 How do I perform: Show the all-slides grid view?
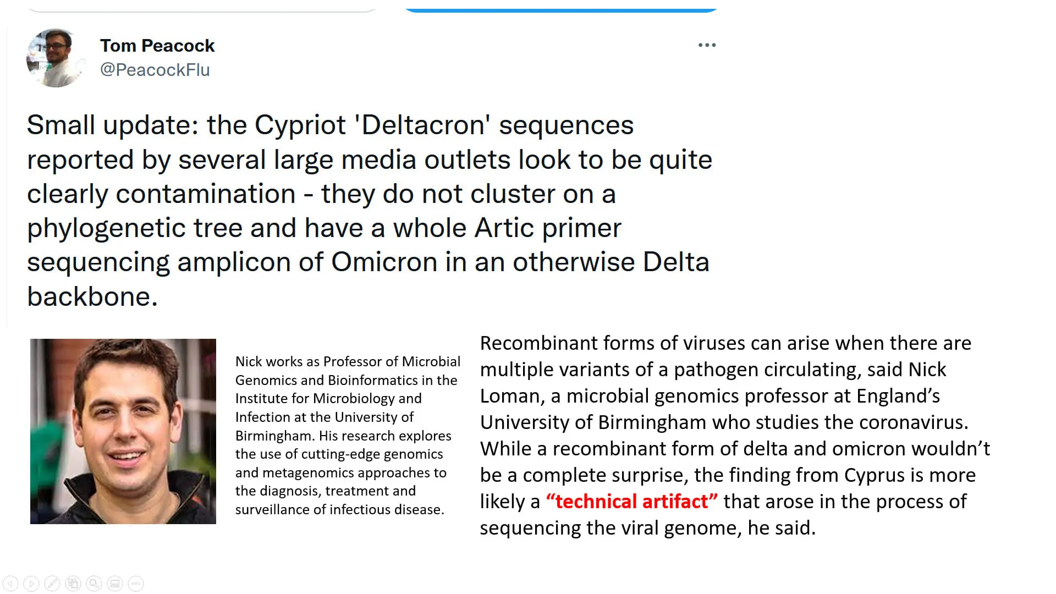(73, 583)
